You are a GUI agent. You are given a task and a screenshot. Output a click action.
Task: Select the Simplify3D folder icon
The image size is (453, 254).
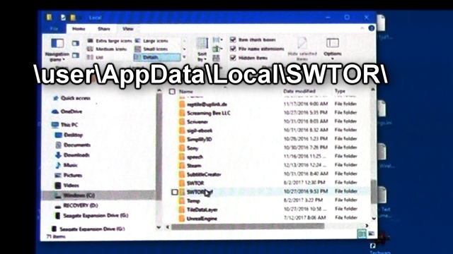pos(182,140)
